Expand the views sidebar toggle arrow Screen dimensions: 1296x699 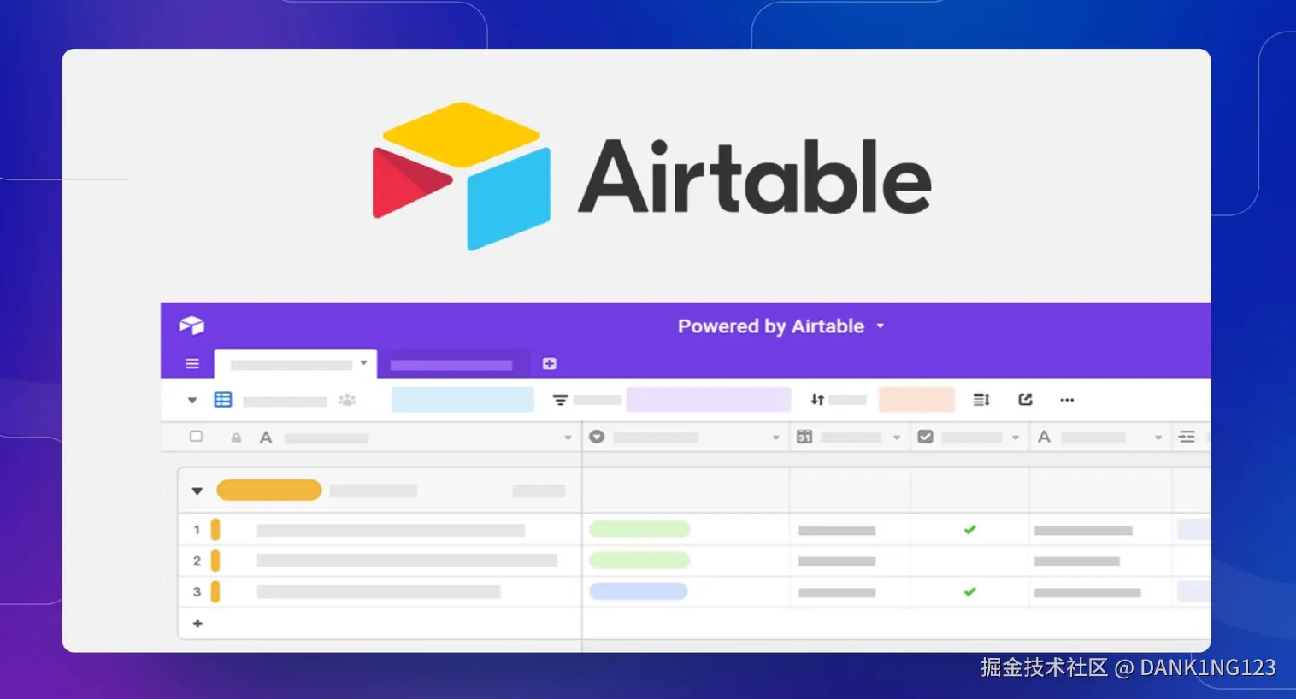click(x=192, y=400)
